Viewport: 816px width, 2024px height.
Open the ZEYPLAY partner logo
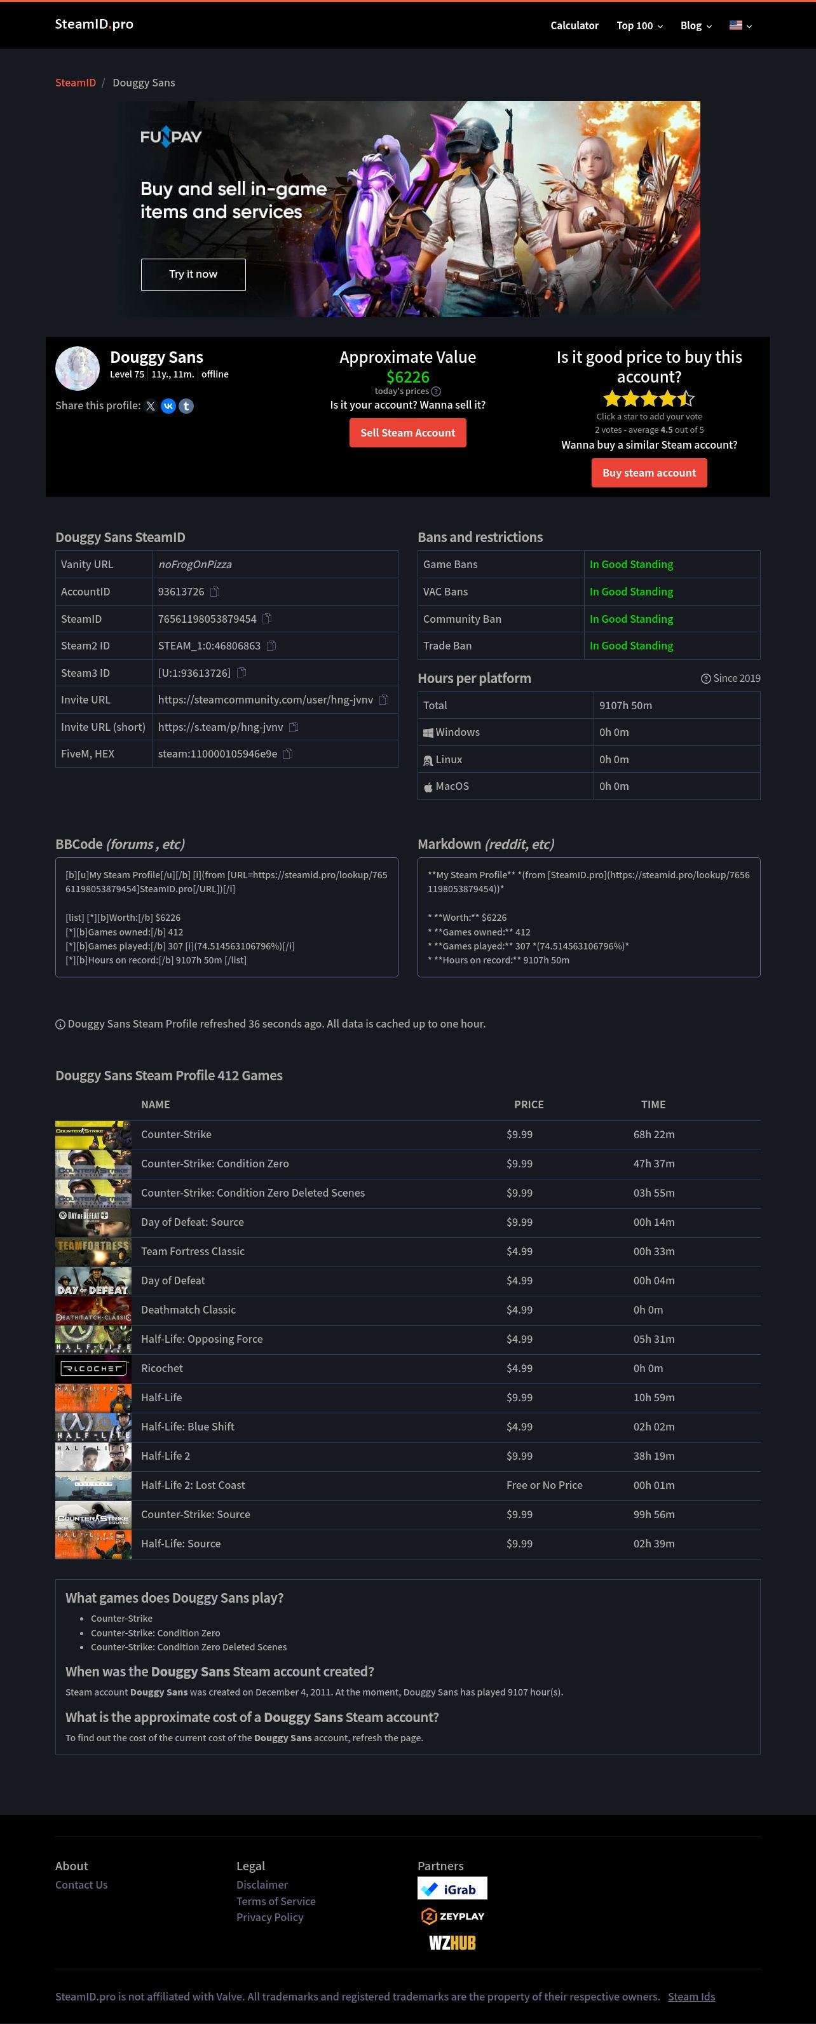coord(452,1917)
